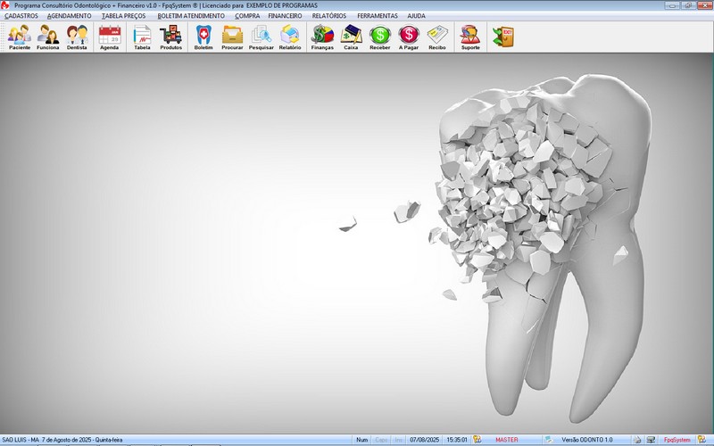This screenshot has width=714, height=446.
Task: Open the Boletim tooth icon
Action: click(x=203, y=36)
